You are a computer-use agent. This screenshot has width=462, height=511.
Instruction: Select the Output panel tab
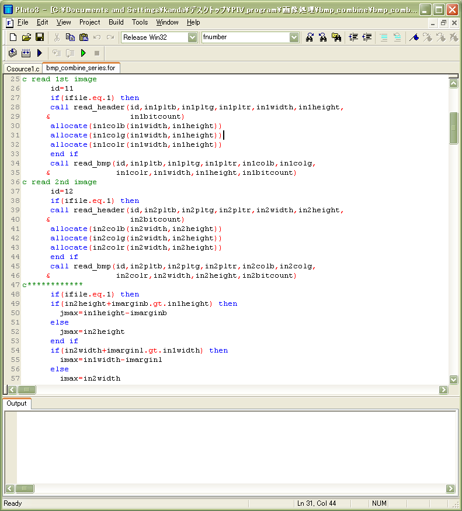(16, 403)
